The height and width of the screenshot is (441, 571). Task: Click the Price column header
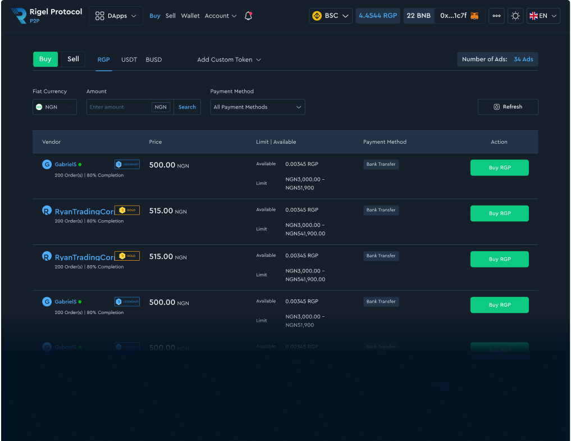click(x=156, y=142)
